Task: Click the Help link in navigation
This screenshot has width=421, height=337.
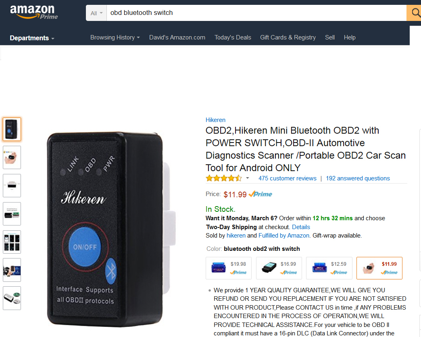Action: 350,37
